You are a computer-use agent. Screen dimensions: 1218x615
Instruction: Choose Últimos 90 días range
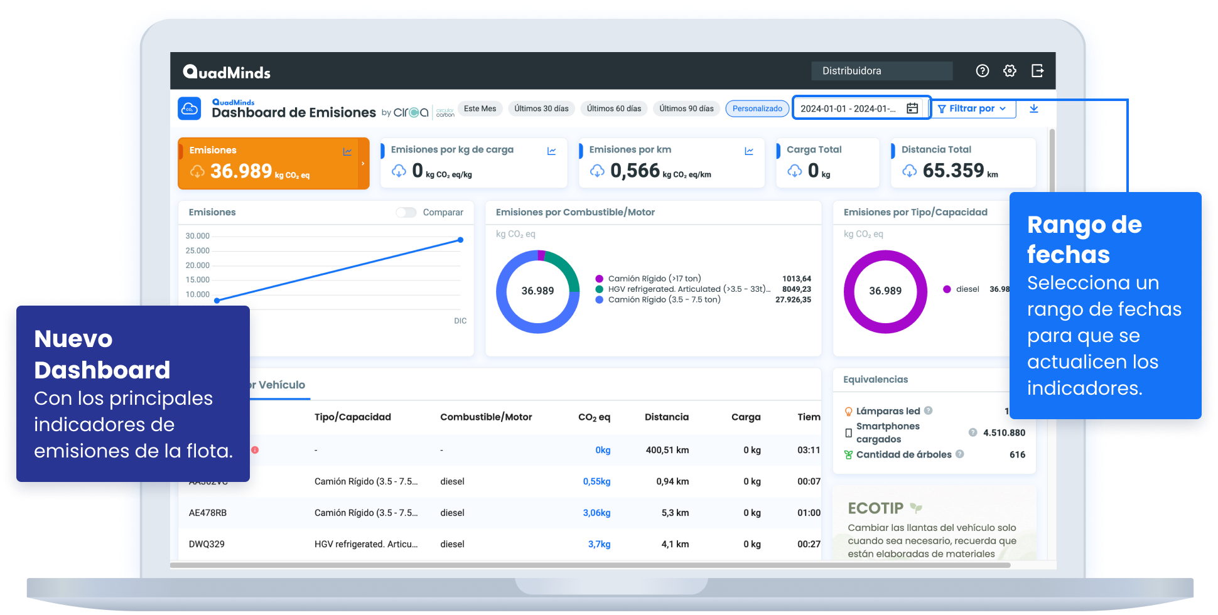pyautogui.click(x=686, y=109)
